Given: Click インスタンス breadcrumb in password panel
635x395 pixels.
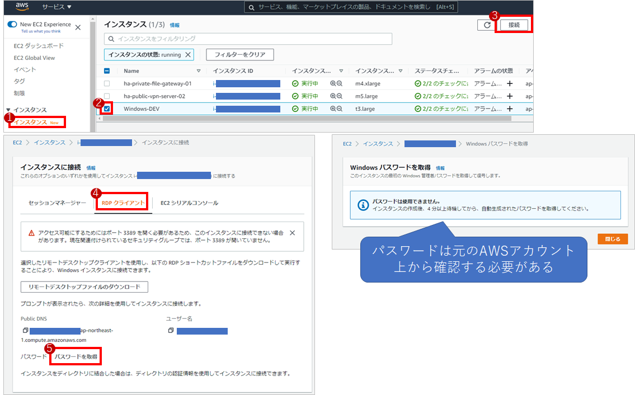Looking at the screenshot, I should 378,144.
